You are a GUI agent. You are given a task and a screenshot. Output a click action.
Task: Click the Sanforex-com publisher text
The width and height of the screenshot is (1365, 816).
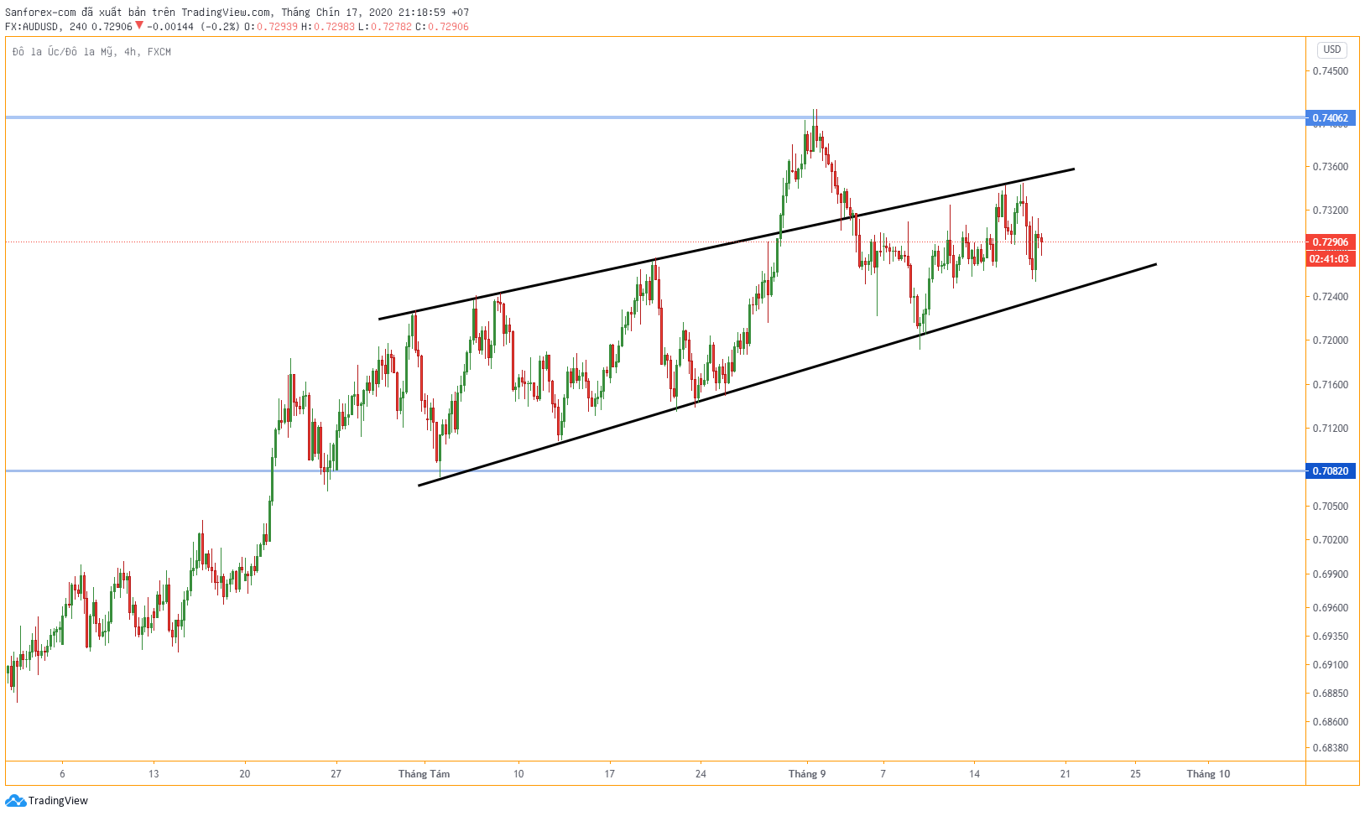(x=40, y=12)
